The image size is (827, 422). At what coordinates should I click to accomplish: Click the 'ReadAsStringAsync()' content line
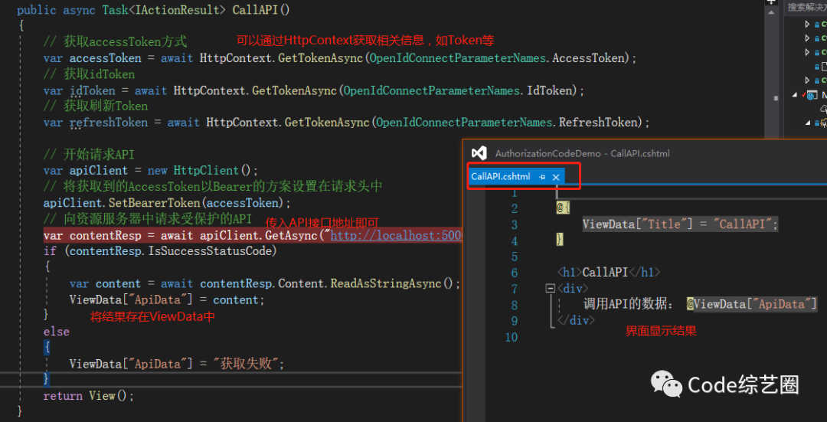click(265, 283)
